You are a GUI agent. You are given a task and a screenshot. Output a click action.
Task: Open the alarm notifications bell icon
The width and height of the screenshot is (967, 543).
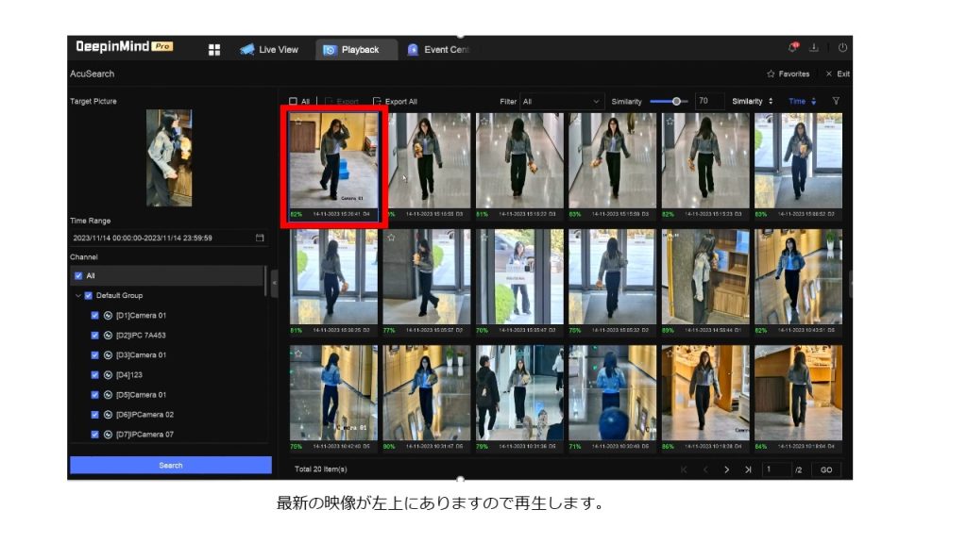(x=792, y=48)
